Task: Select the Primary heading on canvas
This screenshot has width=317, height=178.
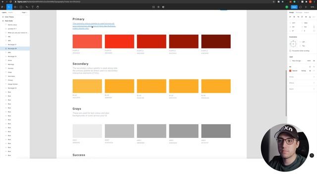Action: tap(78, 19)
